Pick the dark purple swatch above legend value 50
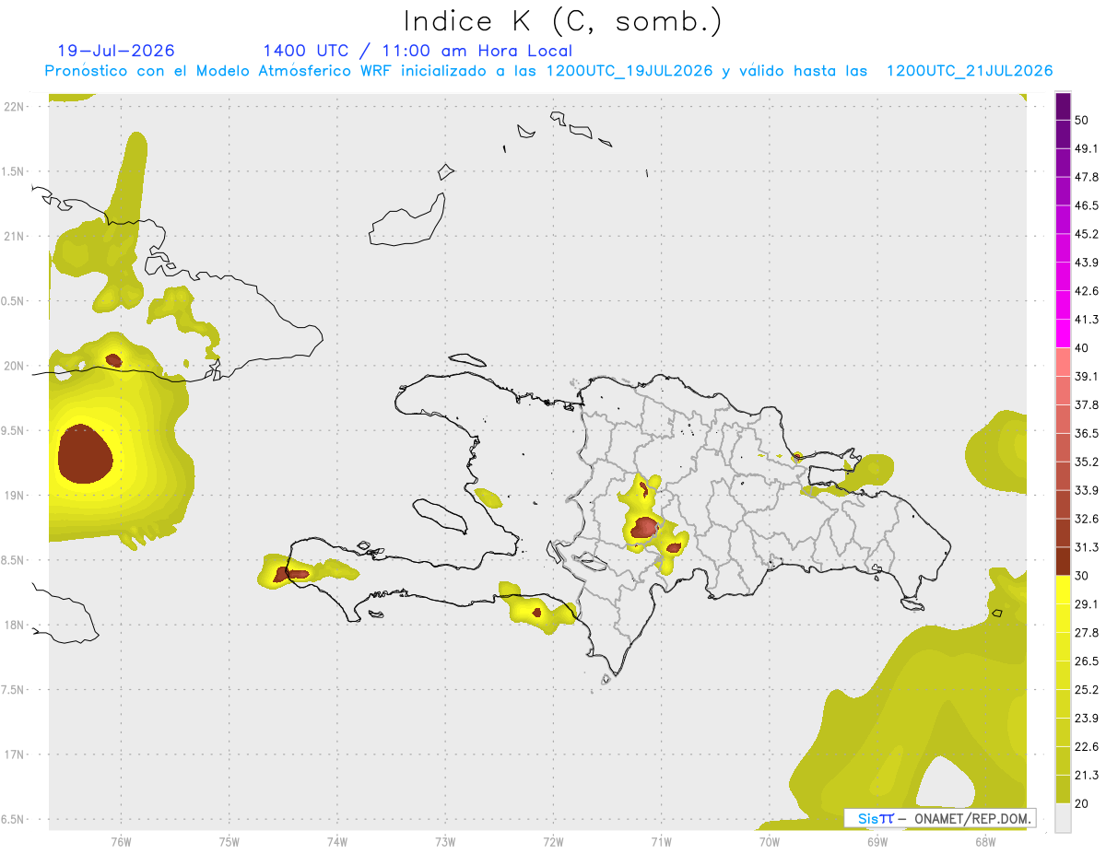The height and width of the screenshot is (854, 1106). click(x=1063, y=106)
